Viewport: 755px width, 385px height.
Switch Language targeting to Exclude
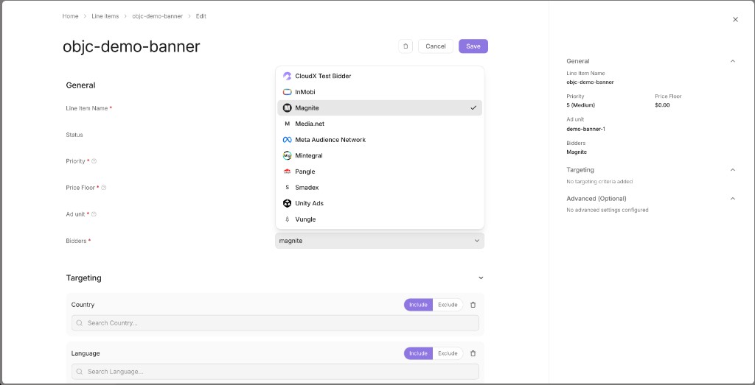[x=448, y=353]
